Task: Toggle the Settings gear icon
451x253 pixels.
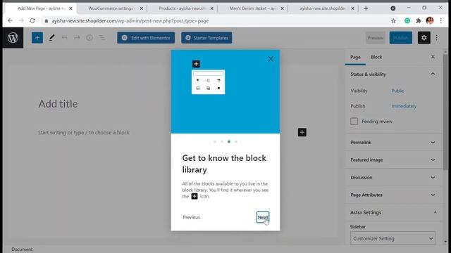Action: 424,37
